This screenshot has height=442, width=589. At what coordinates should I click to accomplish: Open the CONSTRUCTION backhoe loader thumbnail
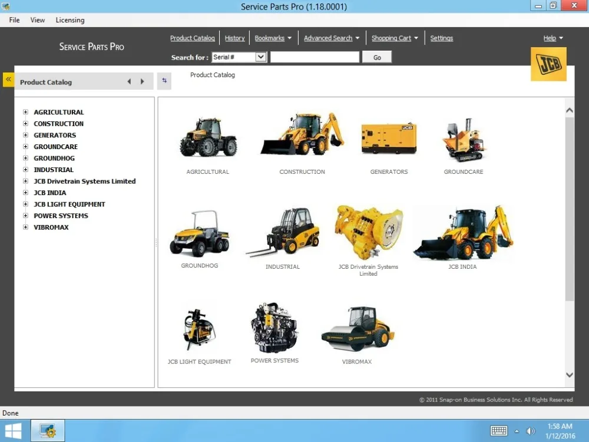(x=302, y=133)
